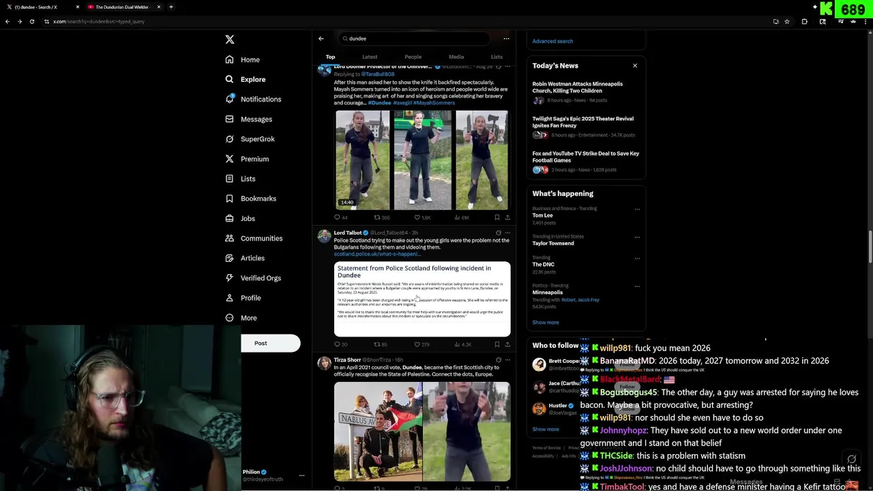Image resolution: width=873 pixels, height=491 pixels.
Task: Like the Mayah Sommers post with 1.6K likes
Action: tap(417, 218)
